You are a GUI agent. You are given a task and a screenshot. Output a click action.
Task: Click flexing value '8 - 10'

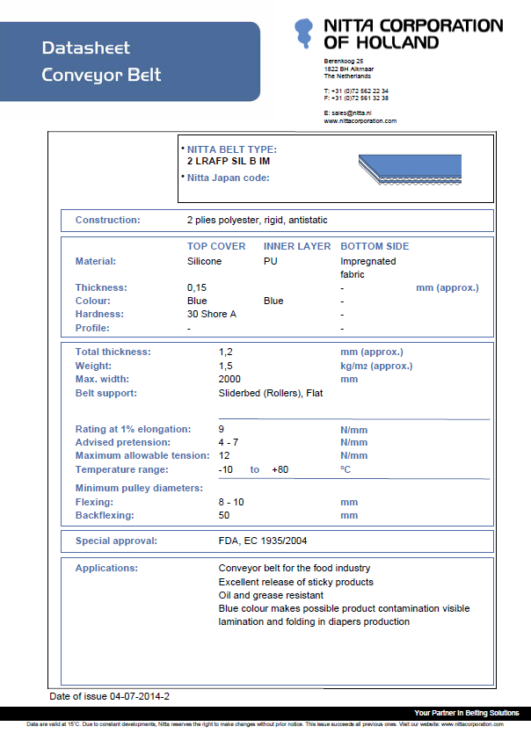pos(231,502)
